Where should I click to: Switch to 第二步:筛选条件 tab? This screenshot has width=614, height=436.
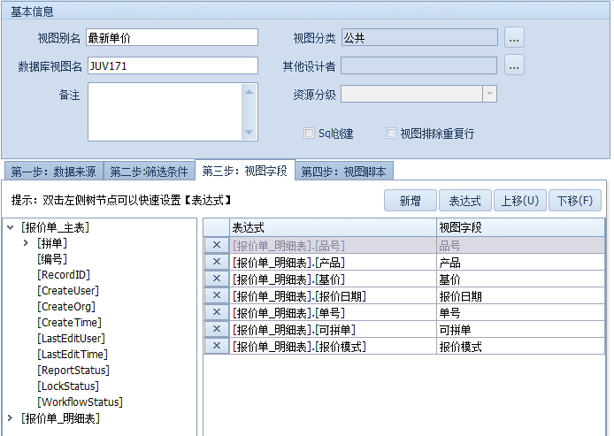point(150,172)
